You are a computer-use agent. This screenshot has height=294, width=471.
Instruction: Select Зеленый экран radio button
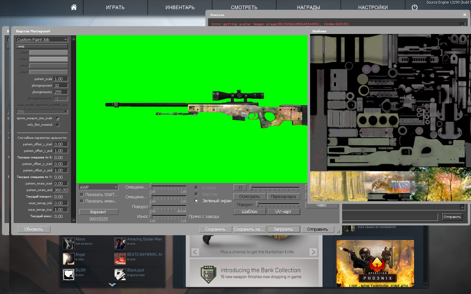click(x=196, y=201)
